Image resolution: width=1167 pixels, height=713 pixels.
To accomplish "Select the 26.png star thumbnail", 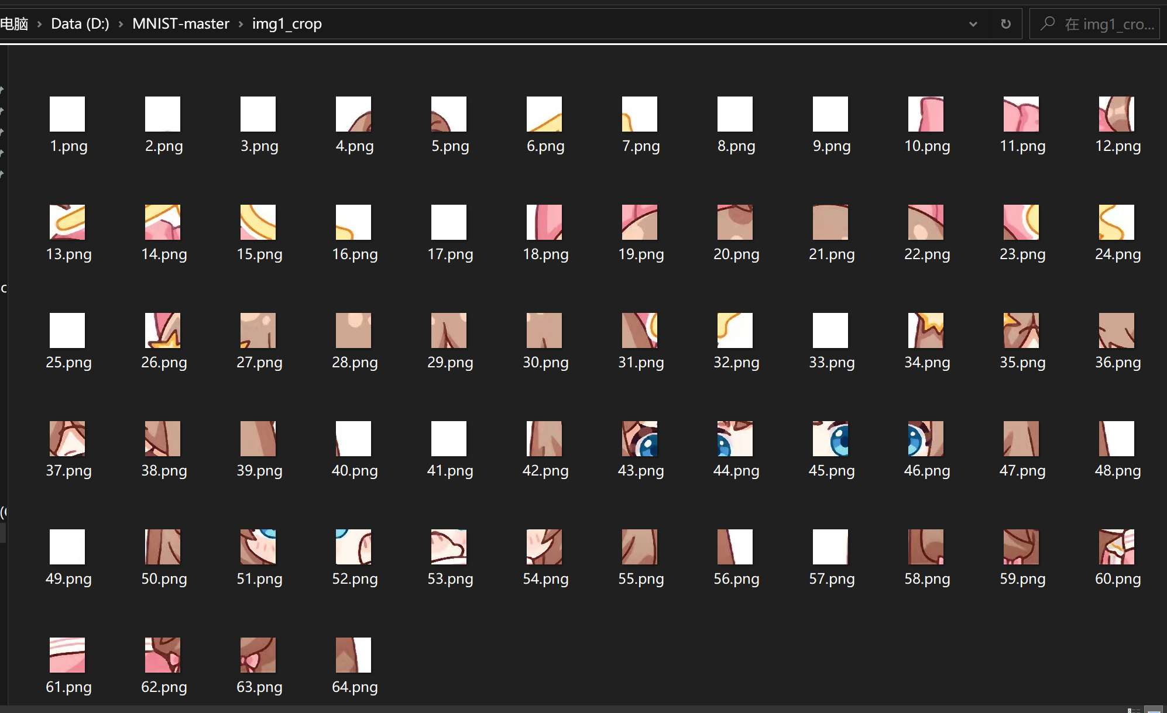I will click(163, 330).
